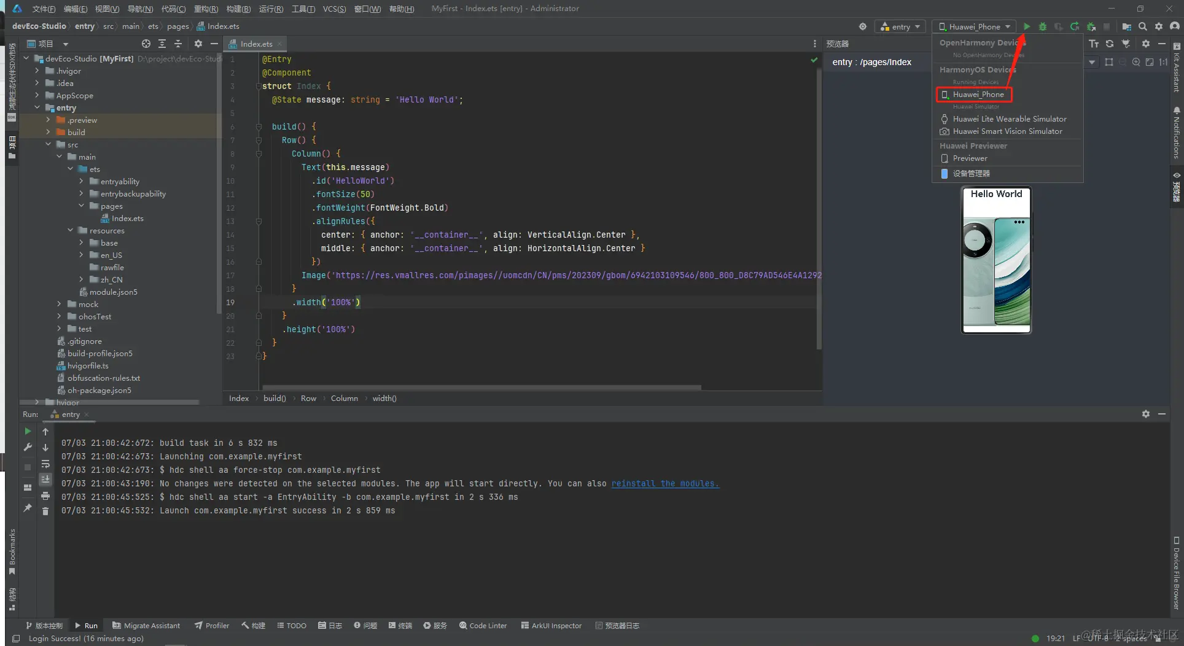Switch to the Index.ets editor tab
1184x646 pixels.
tap(256, 44)
